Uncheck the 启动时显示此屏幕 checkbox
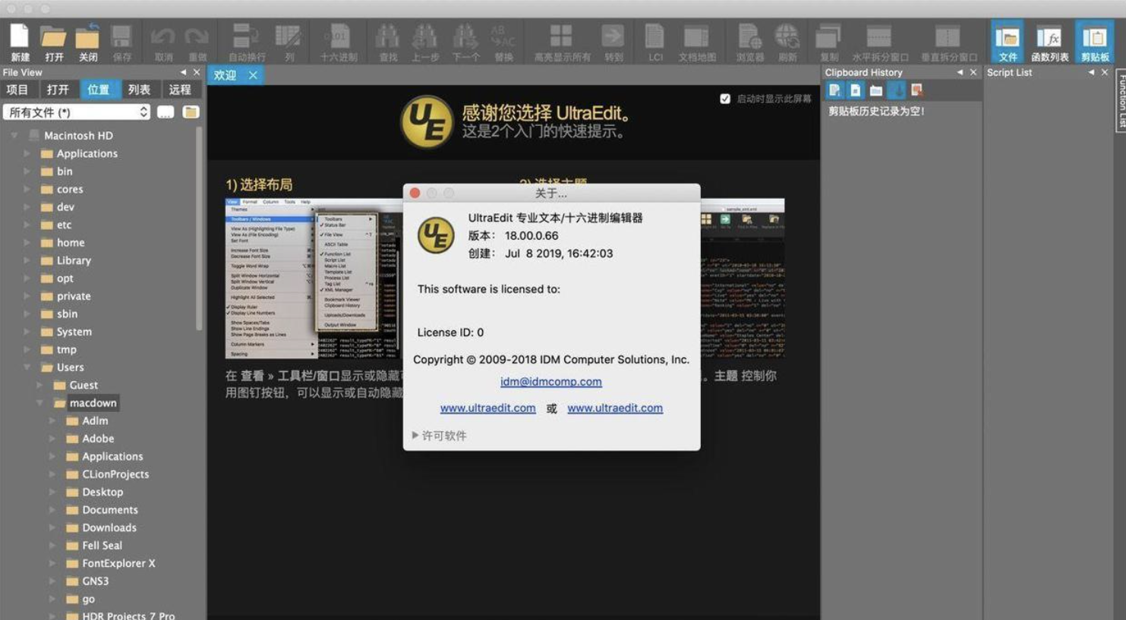 [x=725, y=99]
